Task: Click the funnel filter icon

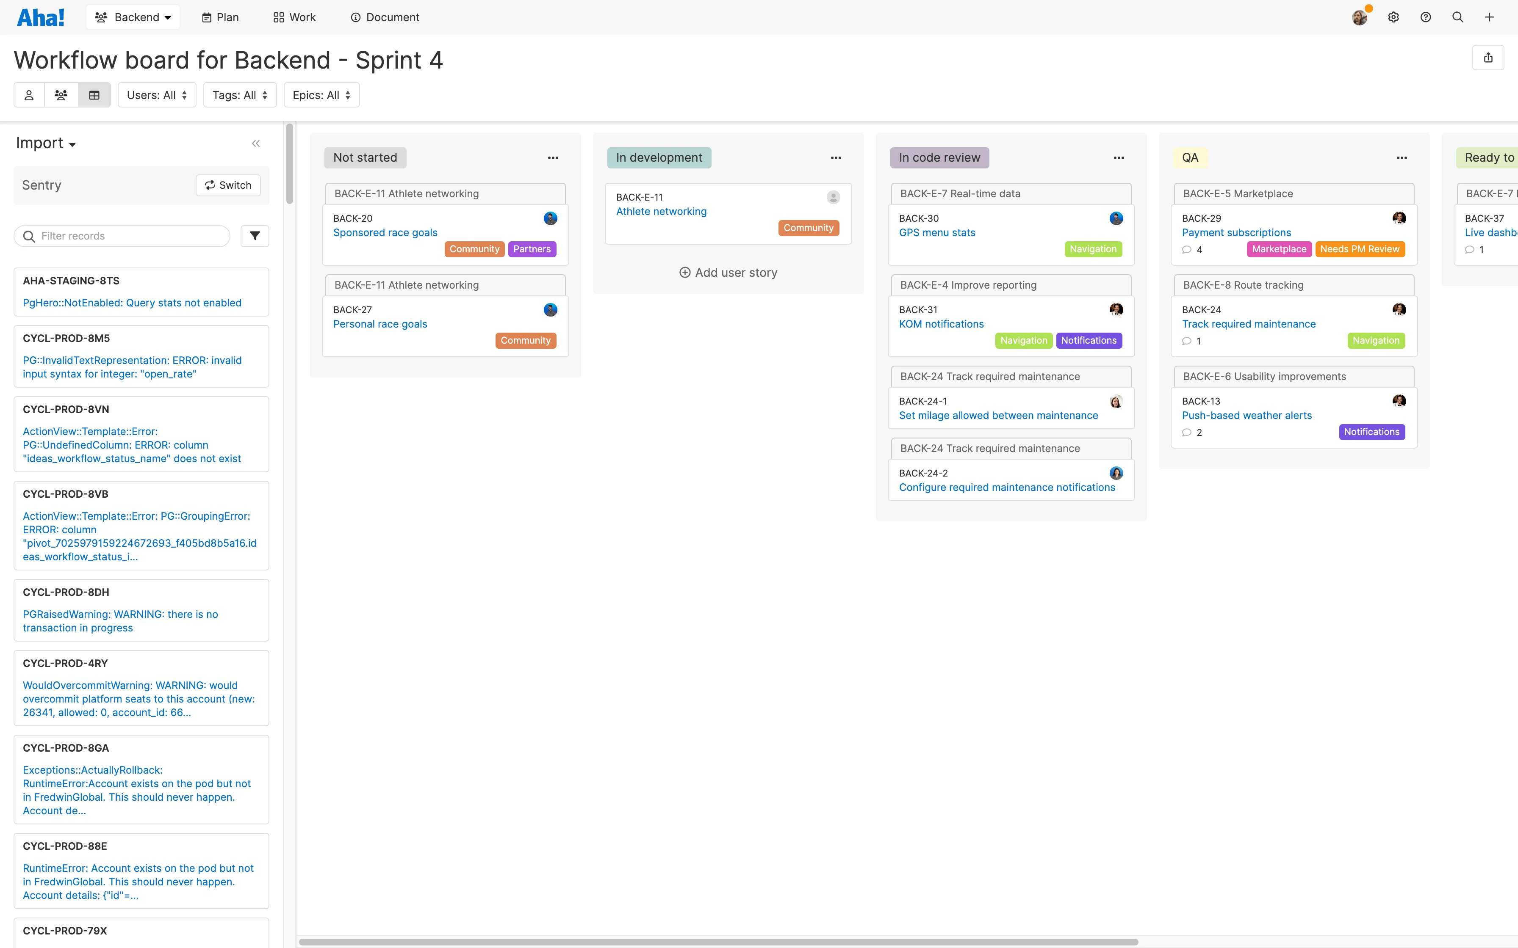Action: tap(255, 236)
